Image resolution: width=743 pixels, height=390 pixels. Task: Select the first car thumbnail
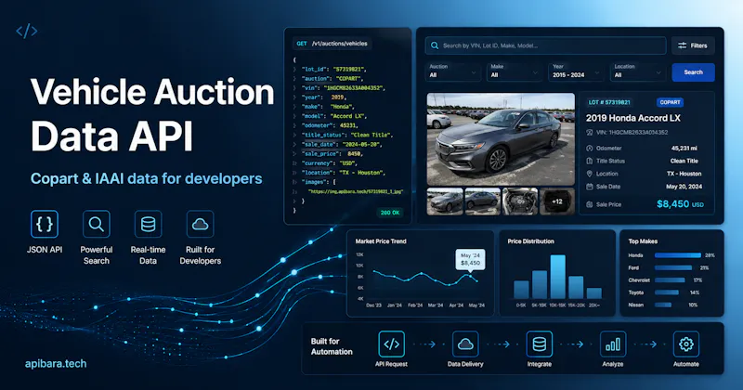tap(445, 201)
